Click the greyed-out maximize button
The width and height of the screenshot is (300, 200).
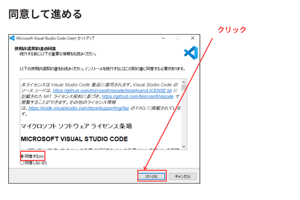[178, 38]
